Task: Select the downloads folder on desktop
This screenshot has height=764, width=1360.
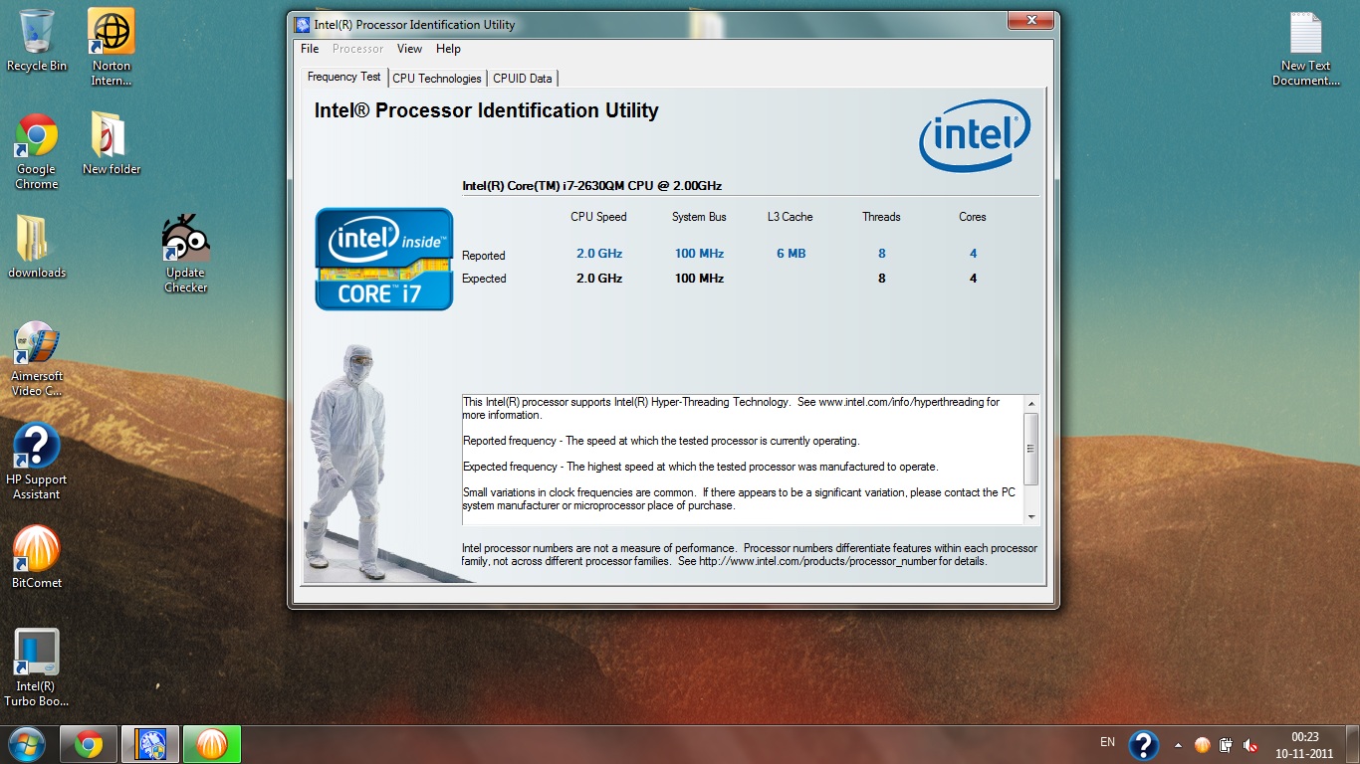Action: [37, 246]
